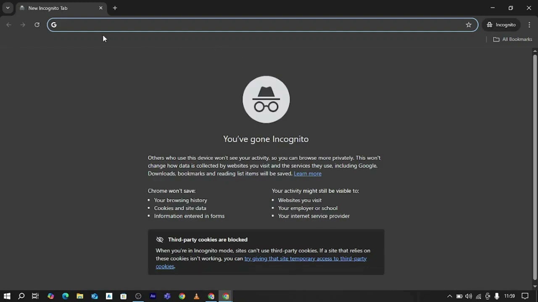Screen dimensions: 538x302
Task: Click the microphone tray icon
Action: 497,296
